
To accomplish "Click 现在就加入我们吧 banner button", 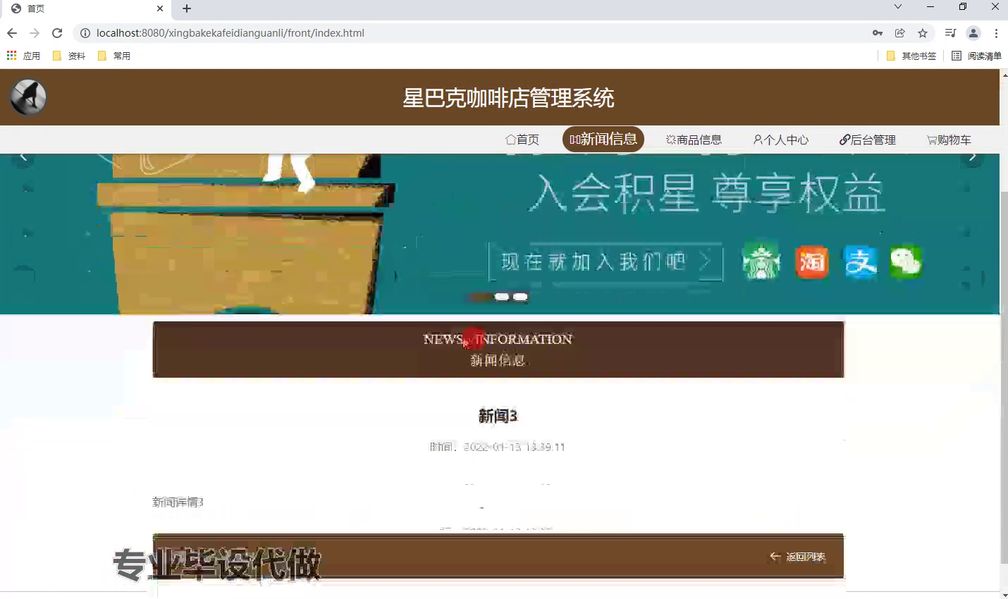I will click(606, 262).
